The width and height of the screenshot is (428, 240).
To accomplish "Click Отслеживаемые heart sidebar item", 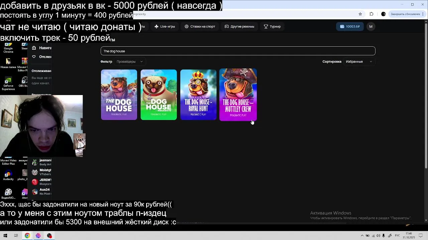I will pos(41,57).
